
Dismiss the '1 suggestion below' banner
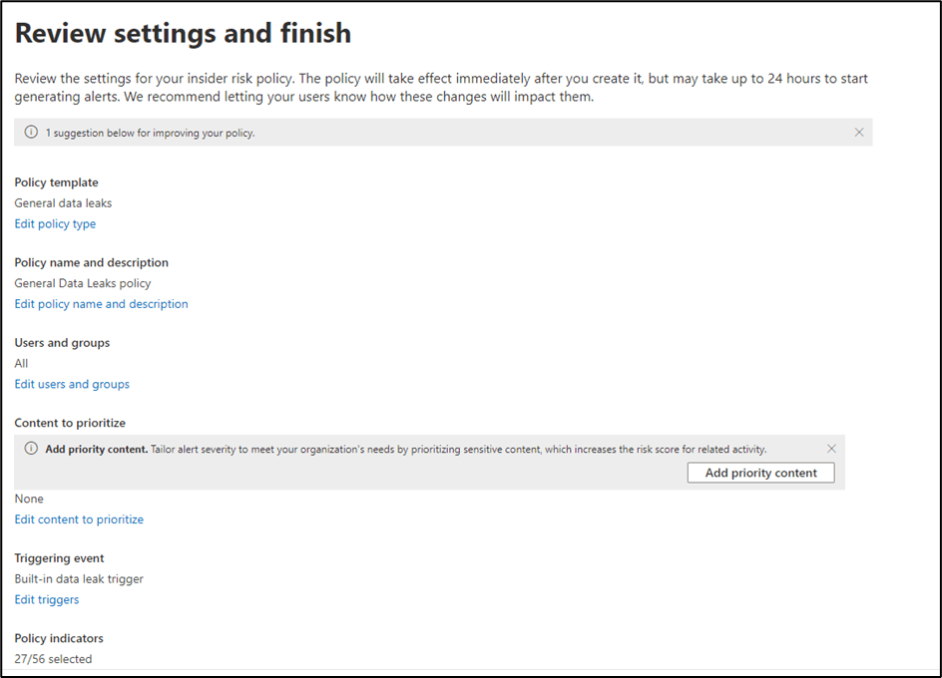click(859, 133)
